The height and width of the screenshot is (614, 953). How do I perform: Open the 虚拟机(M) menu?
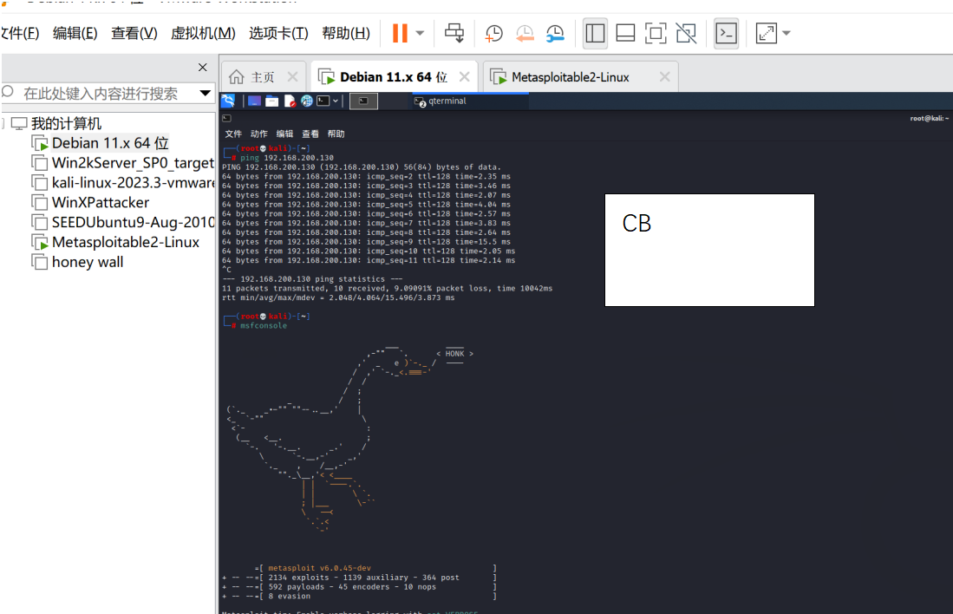click(x=203, y=33)
